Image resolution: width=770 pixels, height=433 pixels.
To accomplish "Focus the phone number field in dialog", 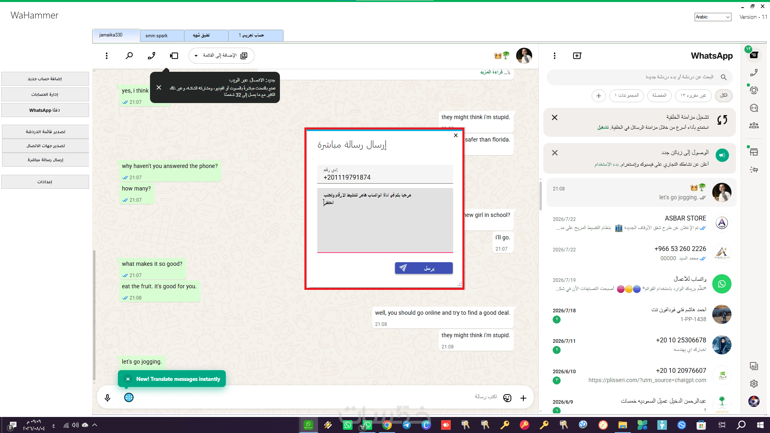I will point(385,175).
